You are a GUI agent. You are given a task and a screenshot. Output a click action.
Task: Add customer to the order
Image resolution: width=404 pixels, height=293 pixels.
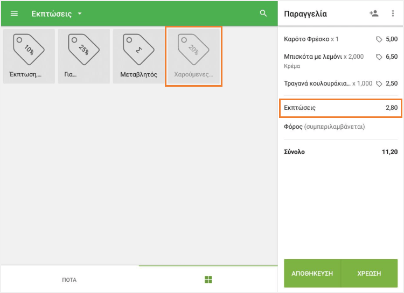pos(374,13)
